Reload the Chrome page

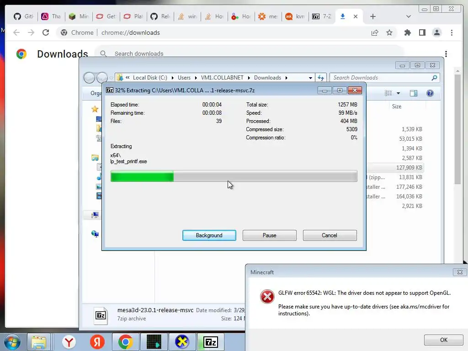(46, 32)
